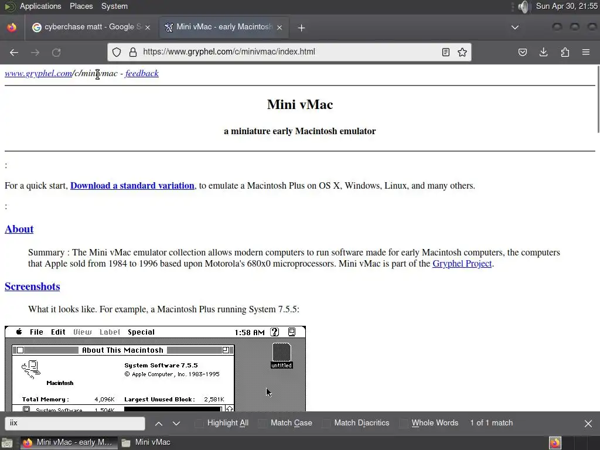Open the downloads arrow icon
600x450 pixels.
(543, 52)
